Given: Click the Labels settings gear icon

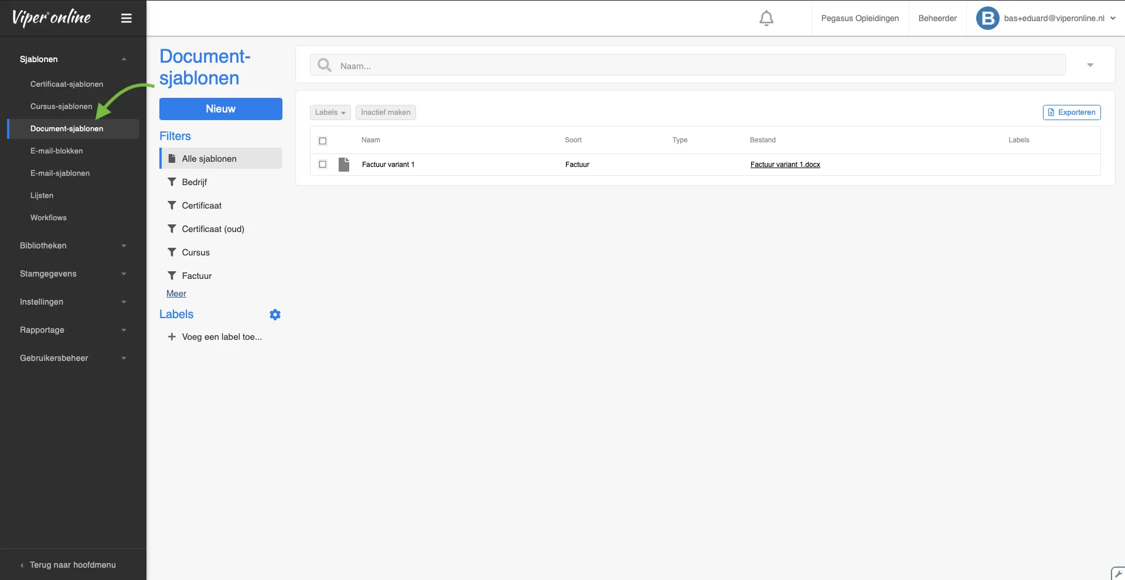Looking at the screenshot, I should (x=275, y=315).
